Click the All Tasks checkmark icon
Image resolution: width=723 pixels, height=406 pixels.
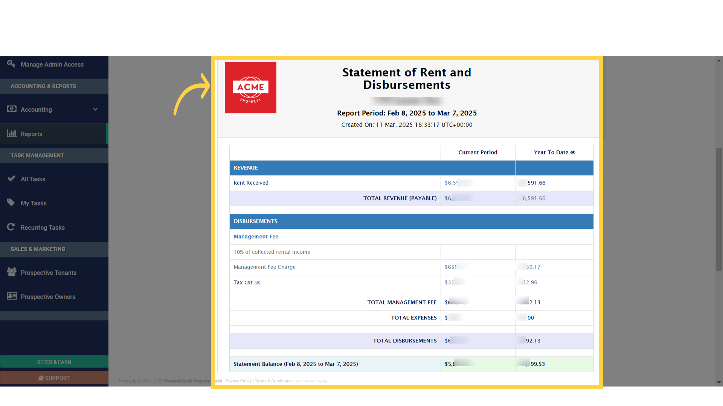(x=11, y=178)
